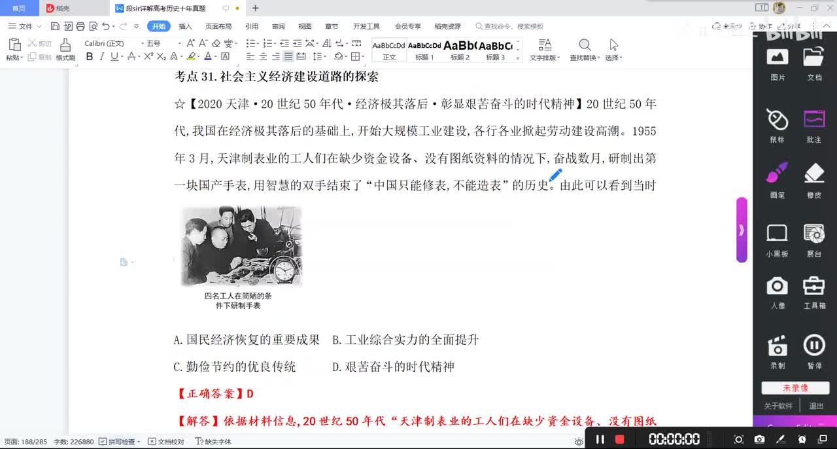Click the Text Highlight Color button

(x=191, y=57)
